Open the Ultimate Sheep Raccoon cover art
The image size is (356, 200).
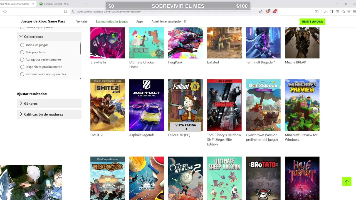click(224, 178)
